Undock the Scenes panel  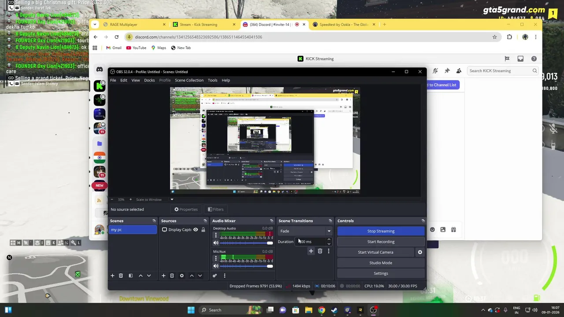[x=154, y=221]
